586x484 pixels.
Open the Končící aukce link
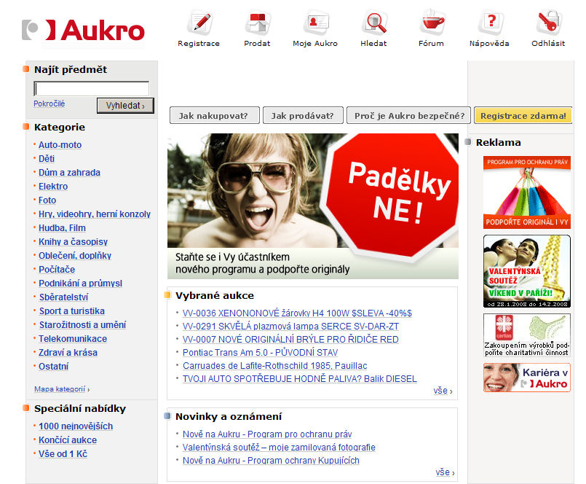click(x=68, y=440)
